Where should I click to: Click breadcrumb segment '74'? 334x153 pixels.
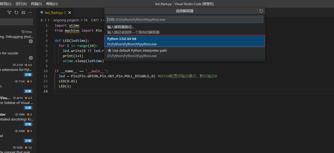point(86,20)
